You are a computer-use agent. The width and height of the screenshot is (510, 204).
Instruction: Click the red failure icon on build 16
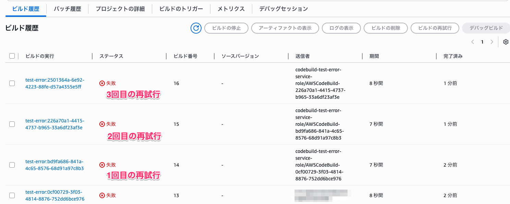[x=103, y=83]
